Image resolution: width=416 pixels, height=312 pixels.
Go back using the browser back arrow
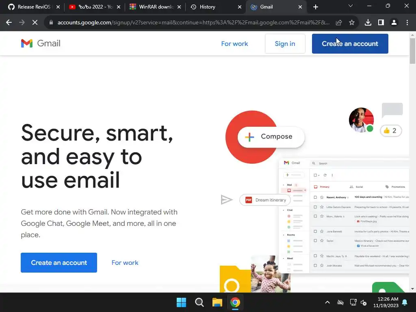(x=9, y=23)
